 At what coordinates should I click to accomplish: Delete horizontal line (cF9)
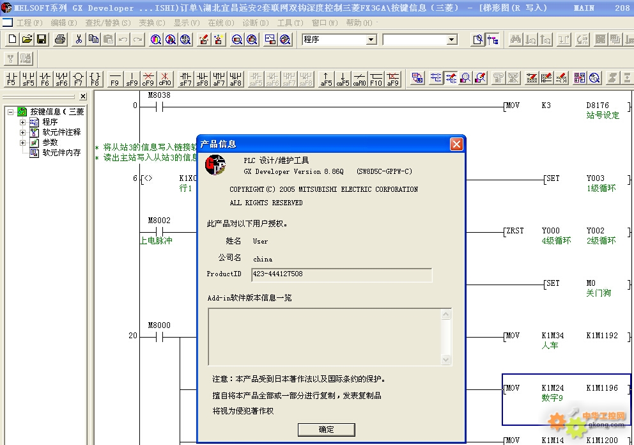[x=148, y=79]
